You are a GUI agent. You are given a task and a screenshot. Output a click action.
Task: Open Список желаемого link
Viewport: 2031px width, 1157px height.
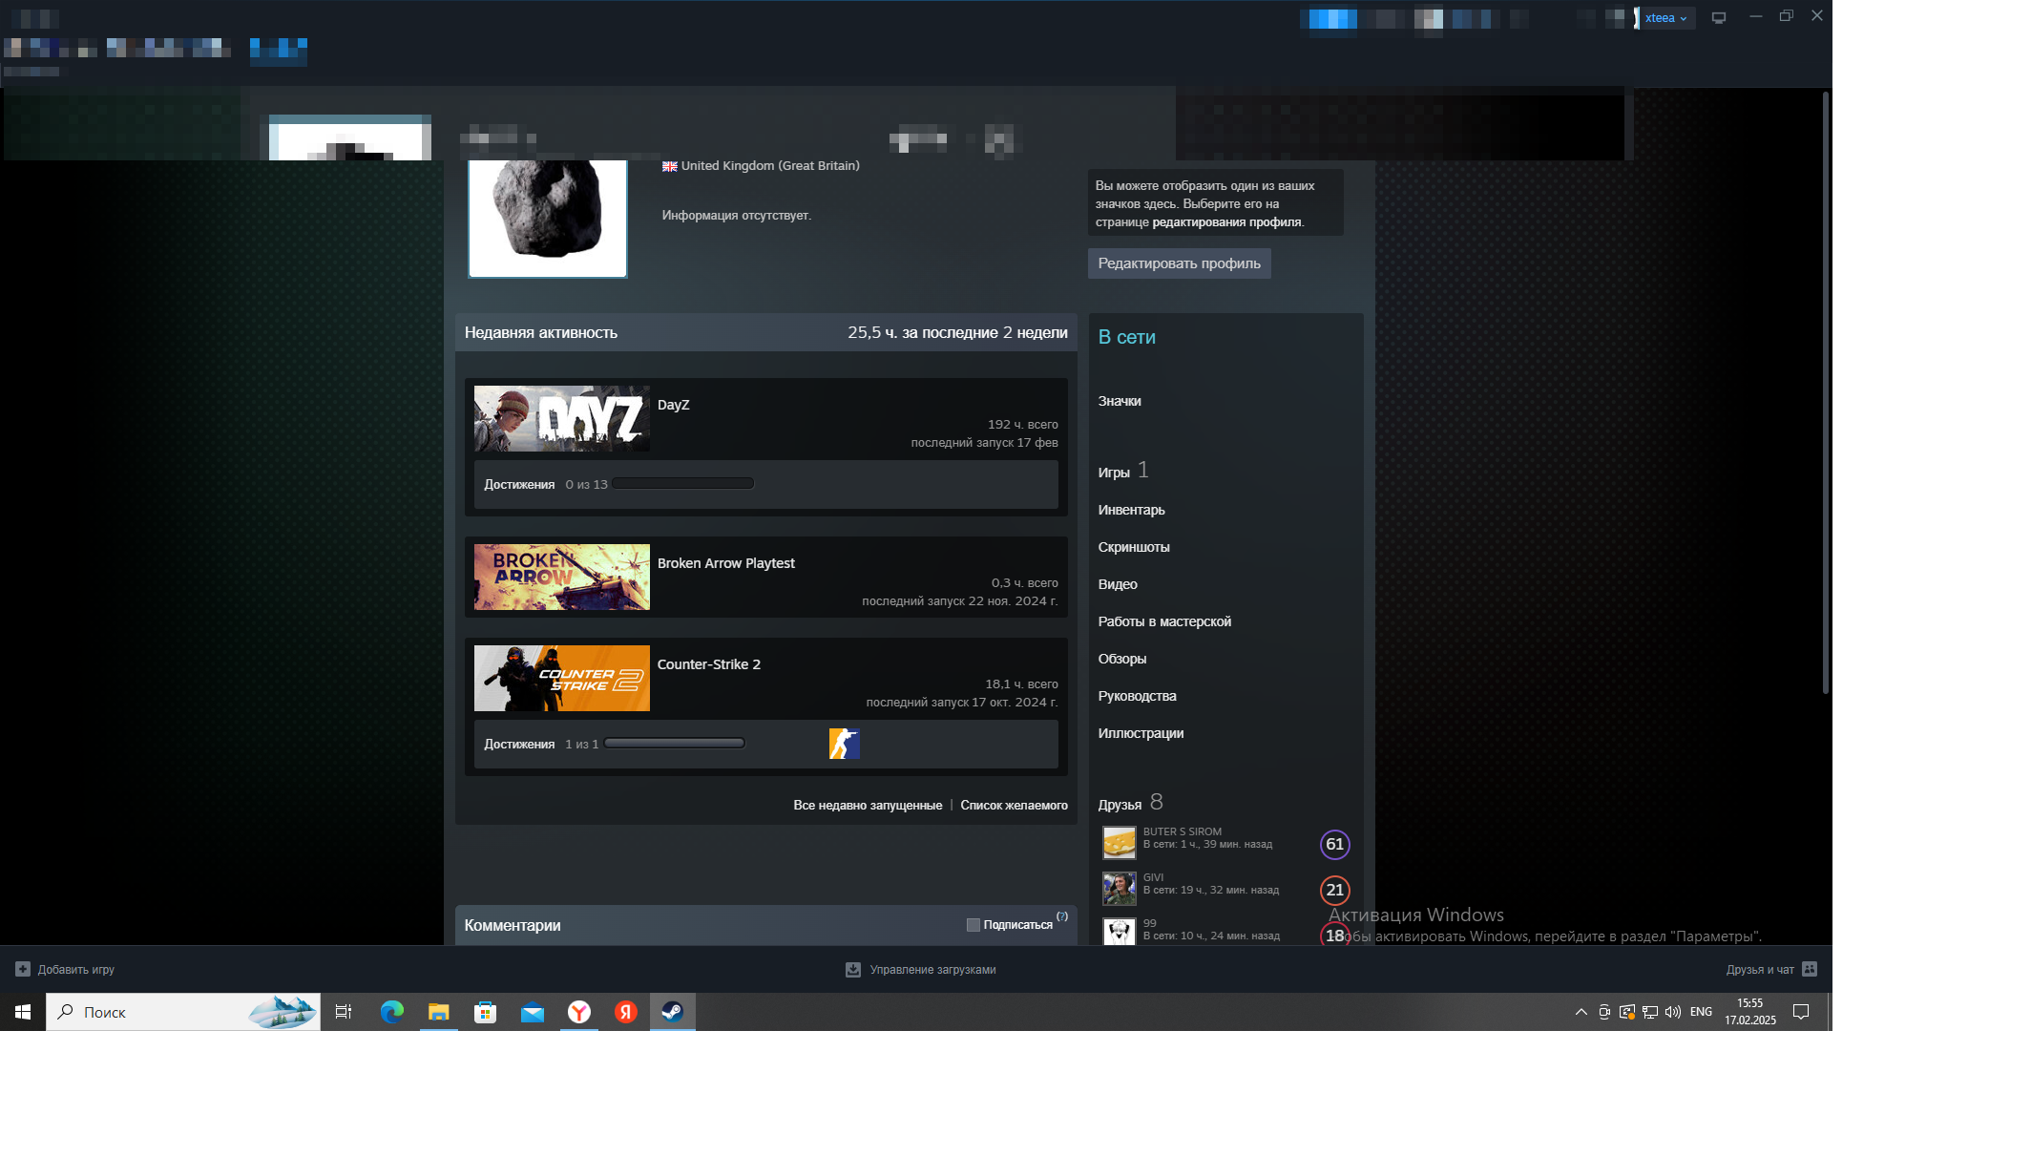click(1014, 806)
